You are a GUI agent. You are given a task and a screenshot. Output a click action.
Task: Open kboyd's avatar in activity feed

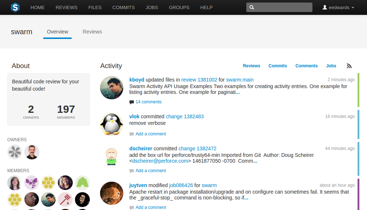click(112, 88)
